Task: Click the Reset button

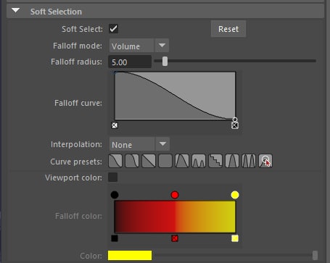Action: tap(228, 29)
